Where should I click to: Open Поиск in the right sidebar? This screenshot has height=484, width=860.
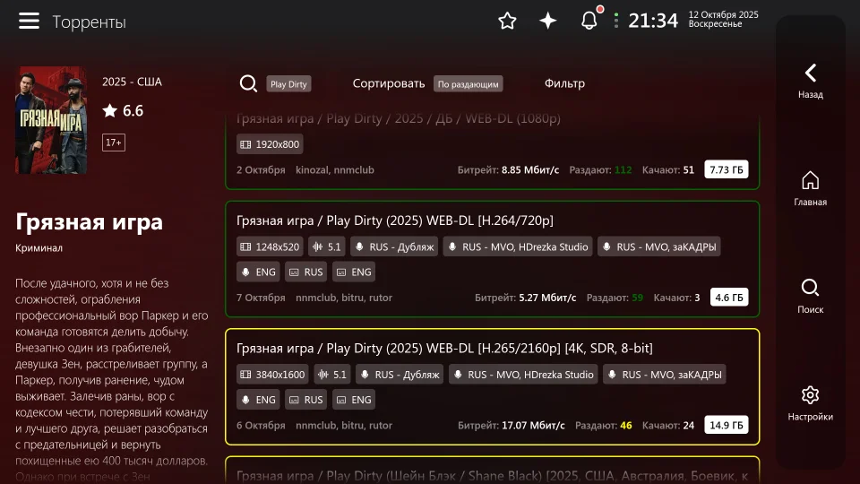pyautogui.click(x=810, y=295)
